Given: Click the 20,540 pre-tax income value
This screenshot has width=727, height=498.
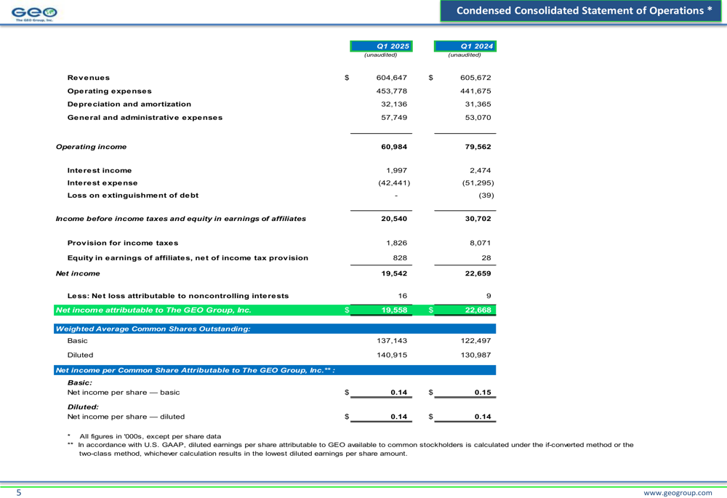Looking at the screenshot, I should (x=393, y=219).
